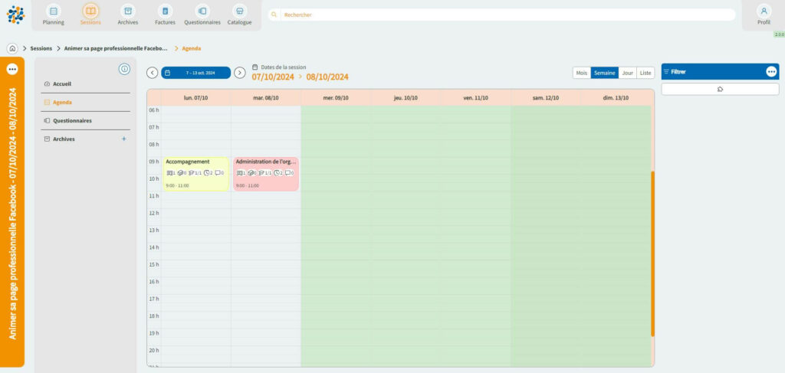Switch calendar to Jour view
The width and height of the screenshot is (785, 373).
[x=627, y=73]
